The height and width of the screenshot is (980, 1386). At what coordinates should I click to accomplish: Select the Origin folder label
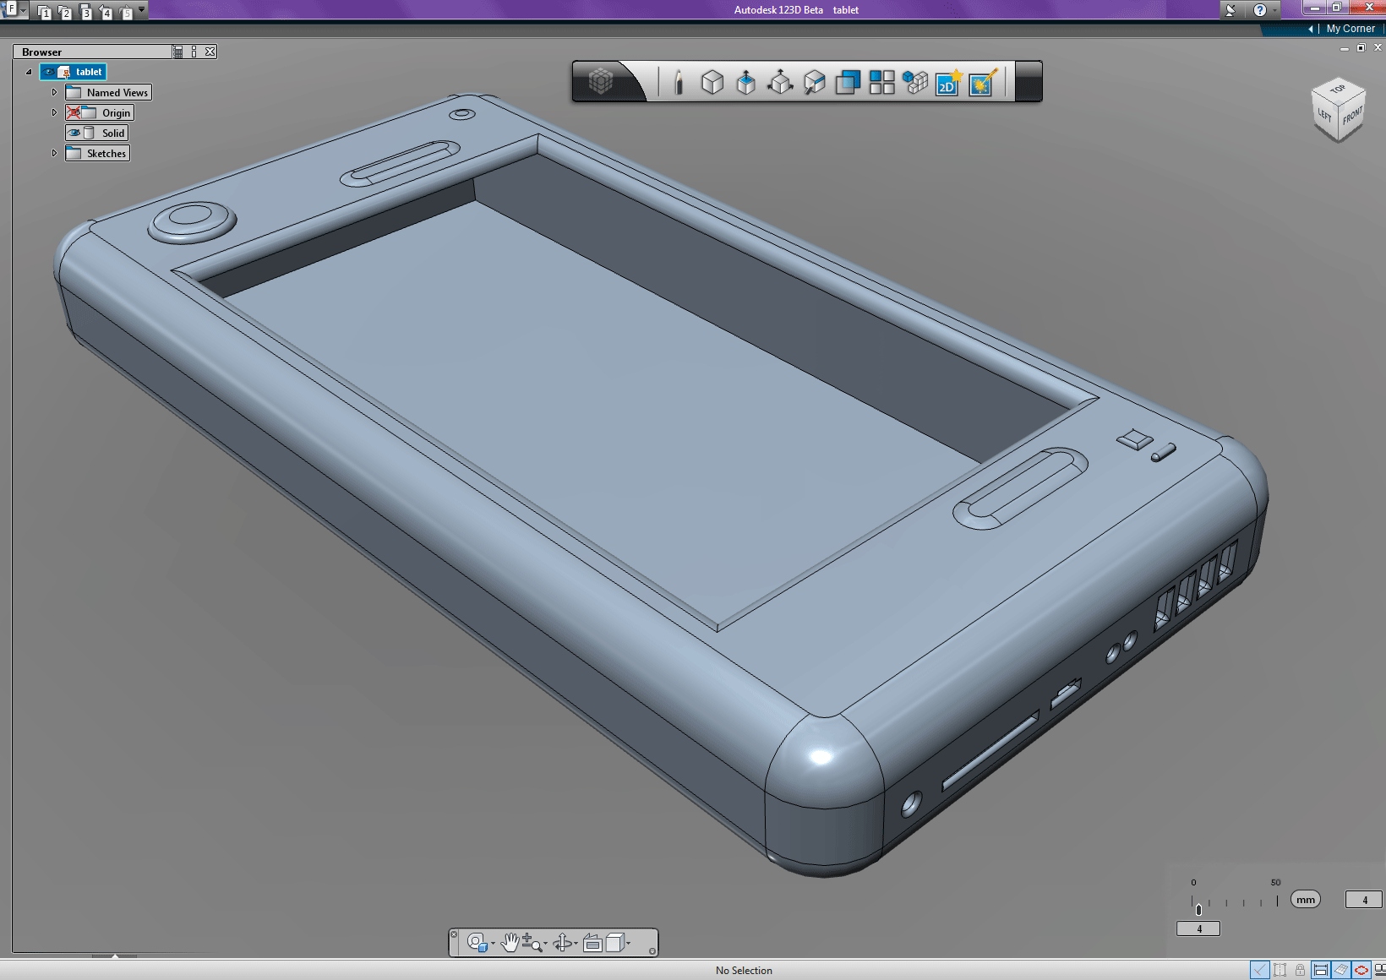[117, 113]
